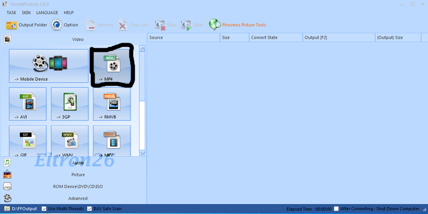Choose the MKV conversion tile
The height and width of the screenshot is (214, 428).
(112, 141)
